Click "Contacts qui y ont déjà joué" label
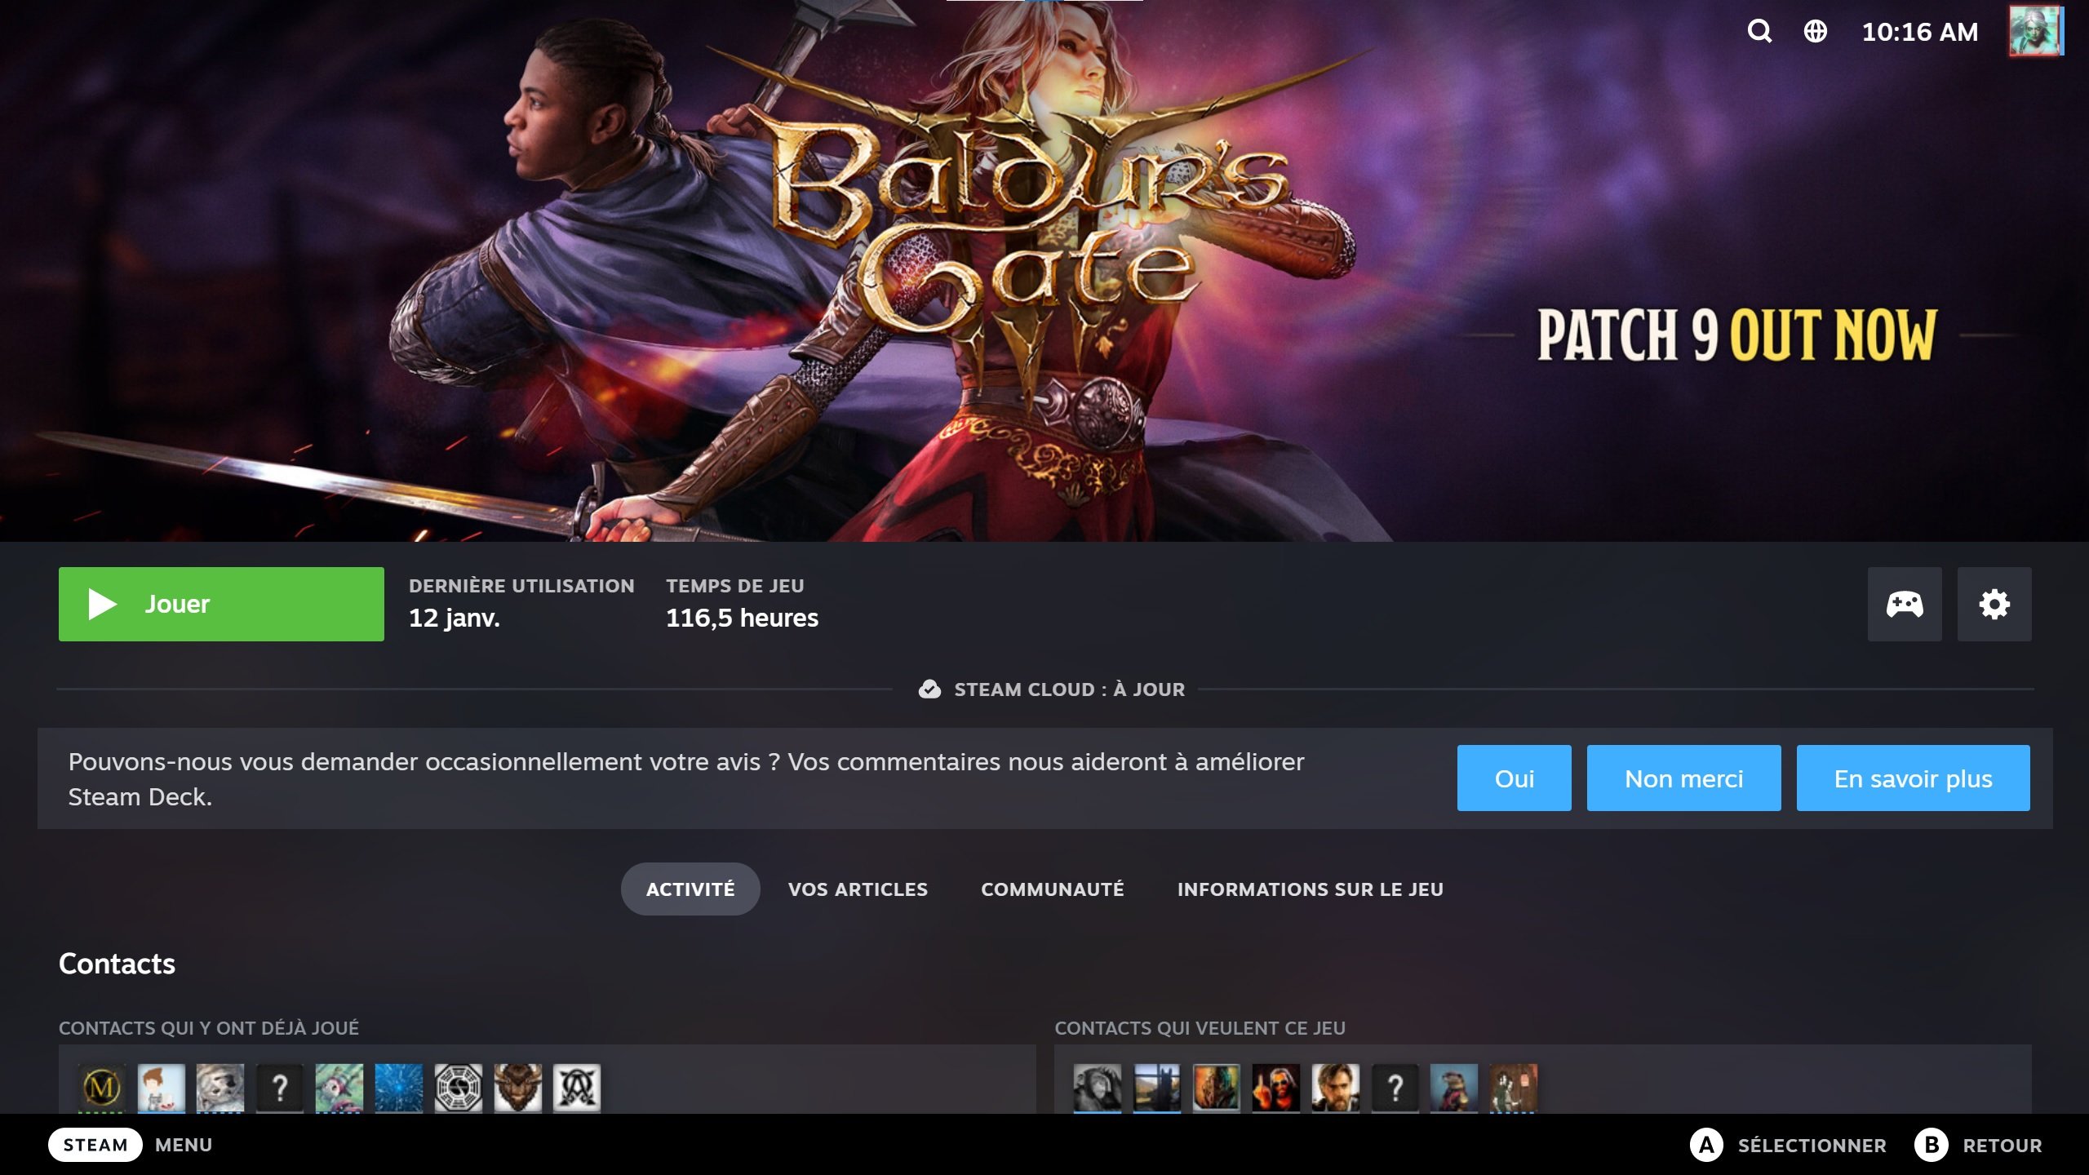Image resolution: width=2089 pixels, height=1175 pixels. coord(209,1028)
